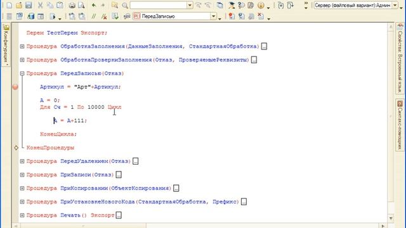Image resolution: width=406 pixels, height=228 pixels.
Task: Click ellipsis box after ОбработкаЗаполнения
Action: pyautogui.click(x=264, y=46)
